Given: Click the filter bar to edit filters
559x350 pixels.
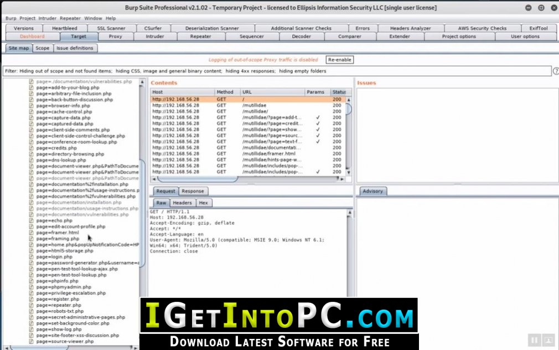Looking at the screenshot, I should [277, 71].
